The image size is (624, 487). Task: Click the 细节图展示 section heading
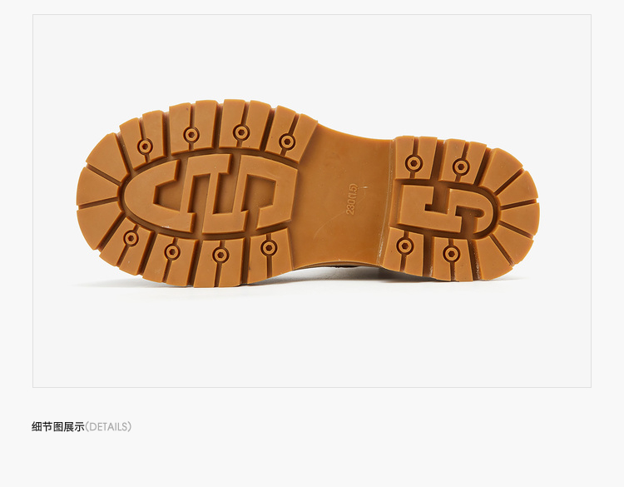[x=58, y=427]
